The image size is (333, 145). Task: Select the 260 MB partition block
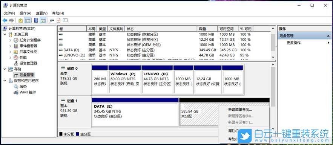click(x=100, y=80)
